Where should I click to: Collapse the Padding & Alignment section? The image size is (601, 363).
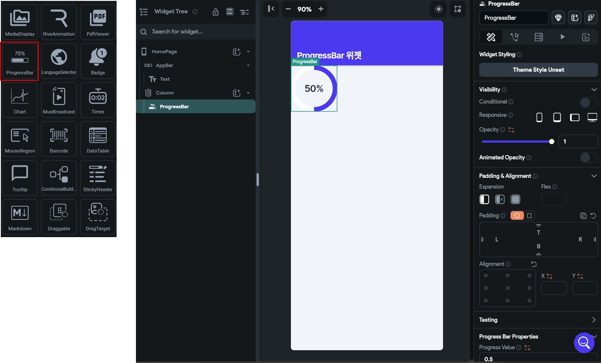coord(594,176)
